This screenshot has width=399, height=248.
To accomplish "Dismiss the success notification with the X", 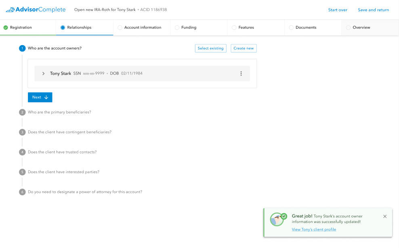I will click(x=384, y=217).
